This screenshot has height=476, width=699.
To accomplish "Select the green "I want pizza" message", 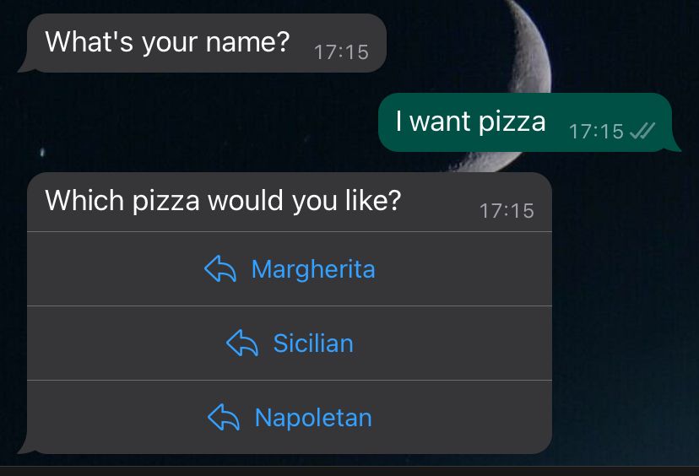I will [x=529, y=122].
